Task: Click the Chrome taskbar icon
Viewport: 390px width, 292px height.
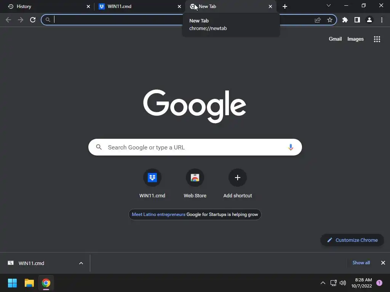Action: click(46, 283)
